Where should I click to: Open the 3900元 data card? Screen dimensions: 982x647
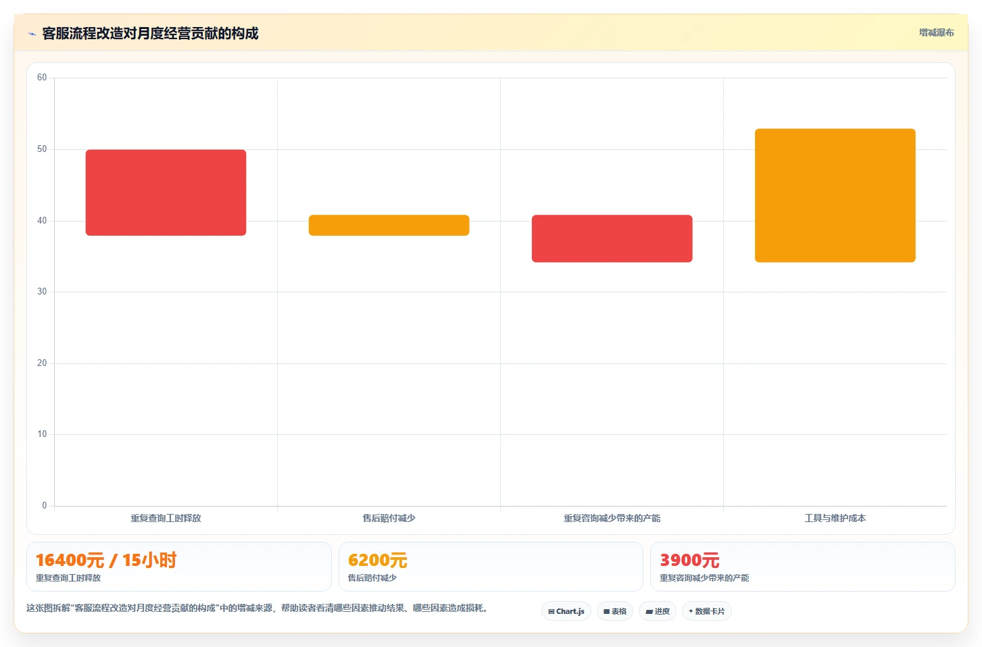pos(802,567)
